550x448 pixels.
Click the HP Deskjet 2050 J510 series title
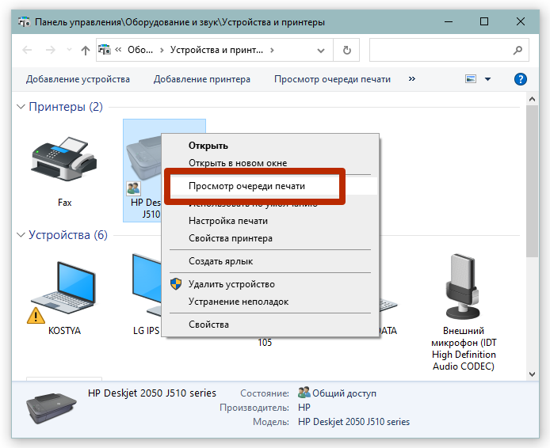pyautogui.click(x=152, y=393)
